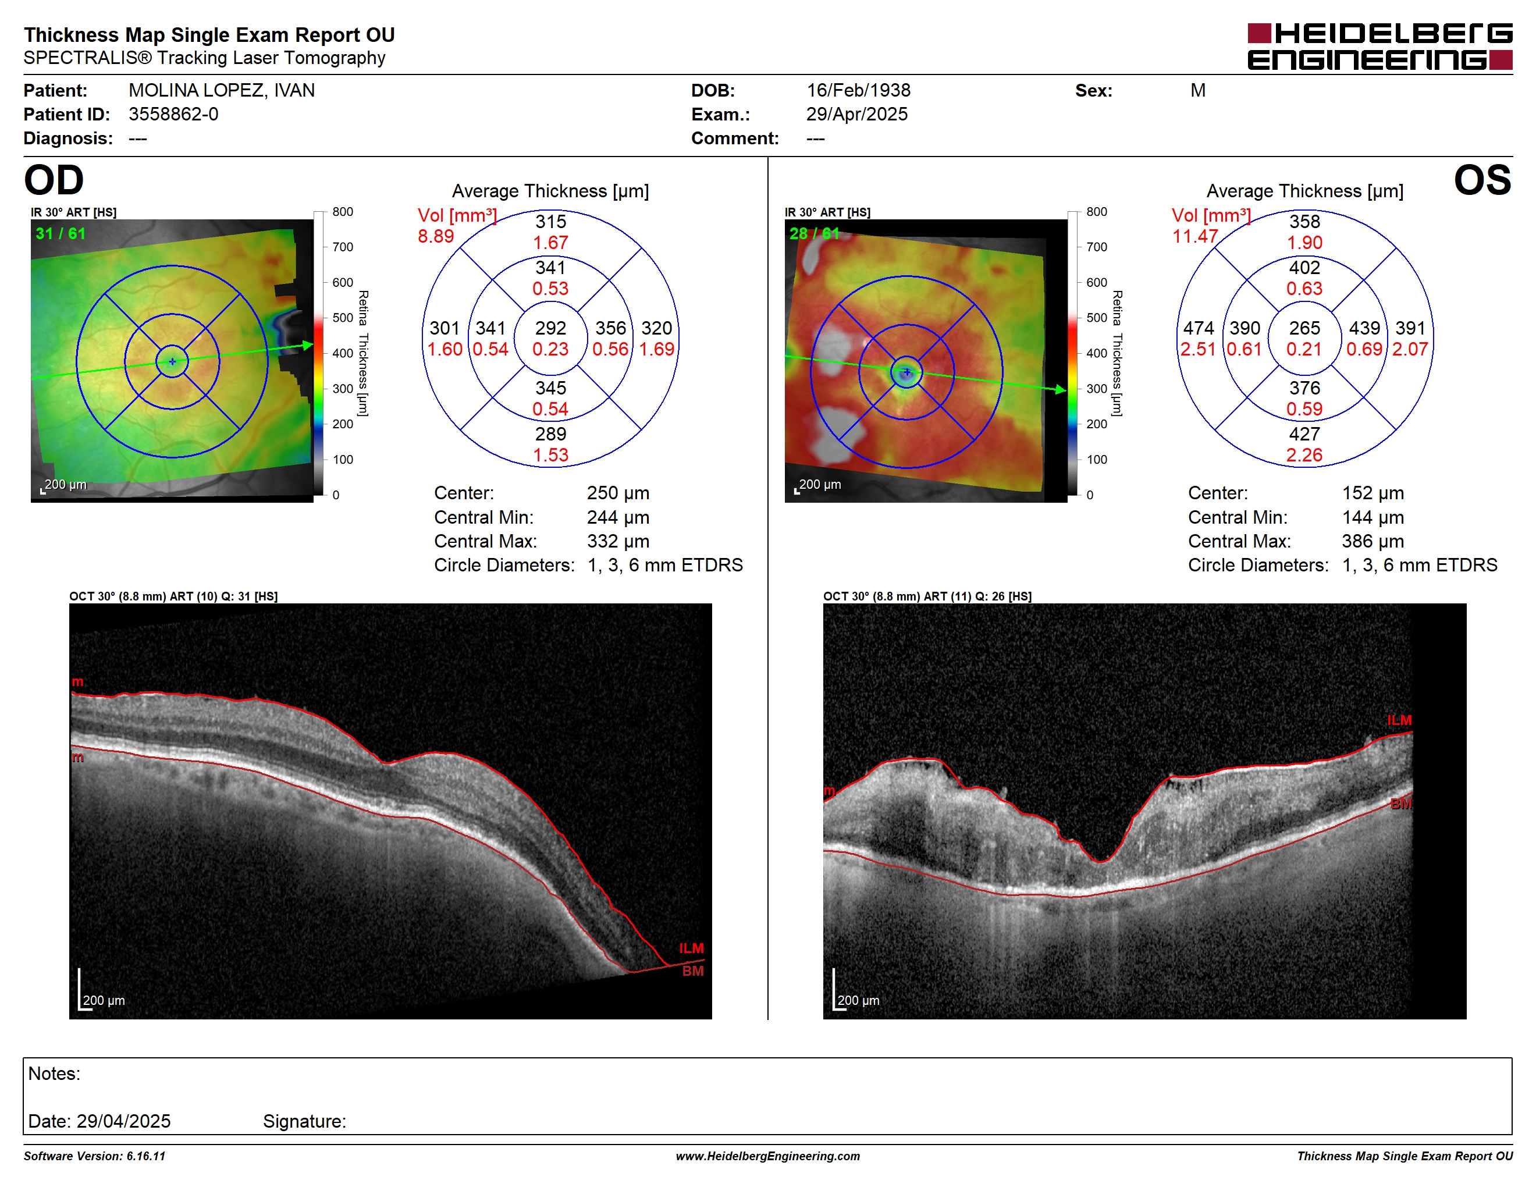Click OD Central Max value 332 µm
The height and width of the screenshot is (1187, 1536).
[618, 542]
